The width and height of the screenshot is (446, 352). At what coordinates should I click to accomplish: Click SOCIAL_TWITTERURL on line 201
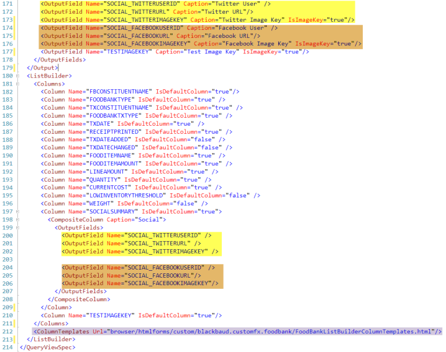pos(157,244)
